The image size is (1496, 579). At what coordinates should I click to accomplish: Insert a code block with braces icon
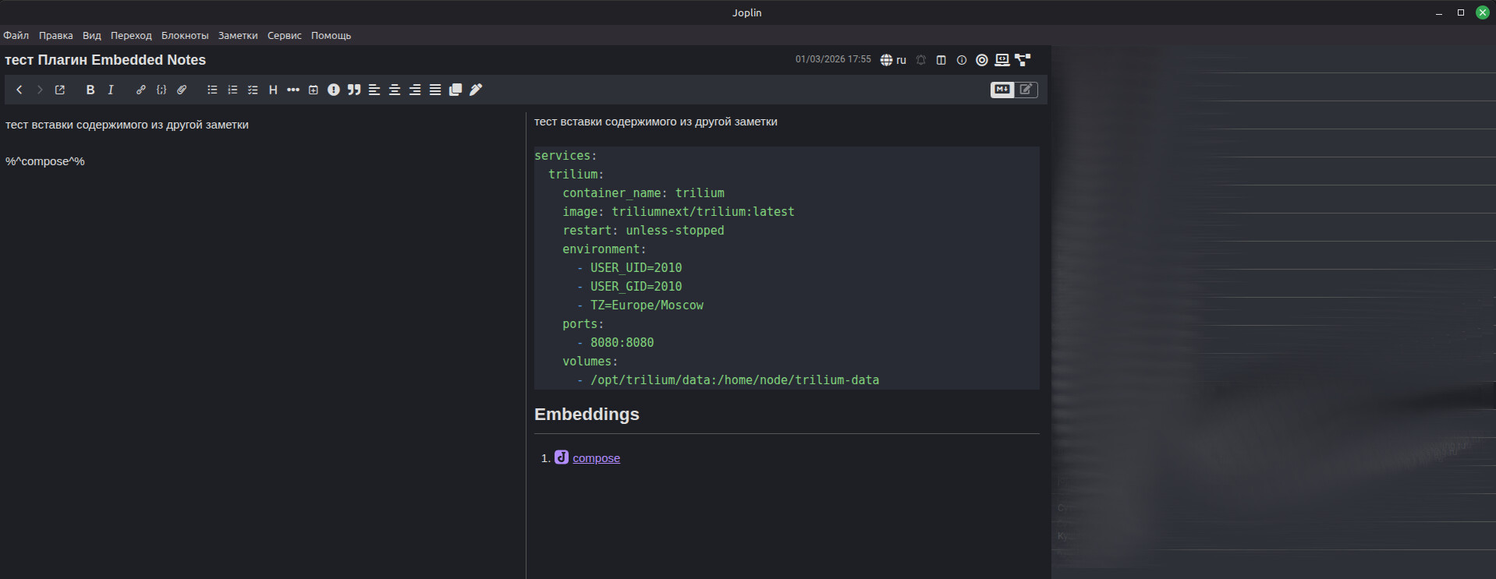tap(161, 90)
